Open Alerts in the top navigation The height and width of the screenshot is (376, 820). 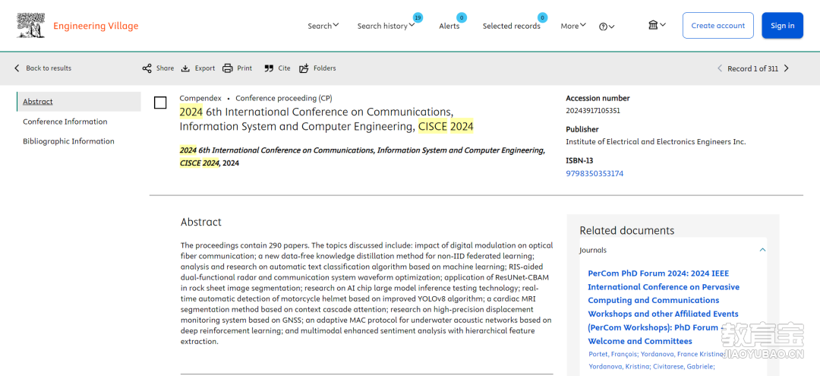pos(449,26)
